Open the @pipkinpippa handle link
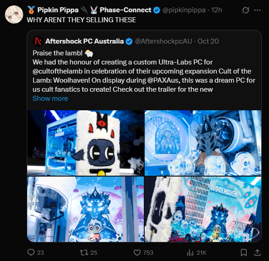269x261 pixels. (x=184, y=10)
